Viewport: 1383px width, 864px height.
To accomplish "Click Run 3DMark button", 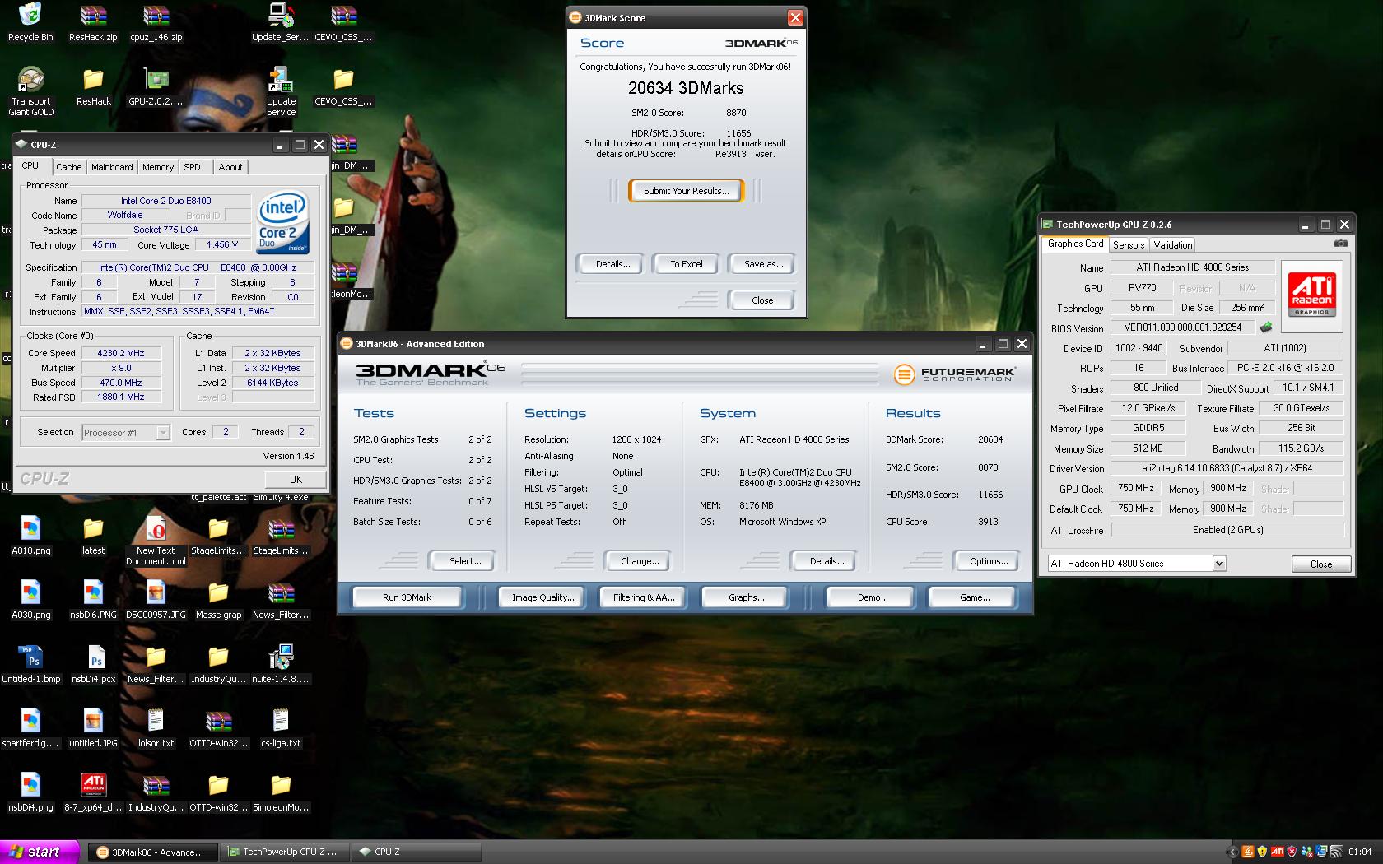I will pos(407,597).
